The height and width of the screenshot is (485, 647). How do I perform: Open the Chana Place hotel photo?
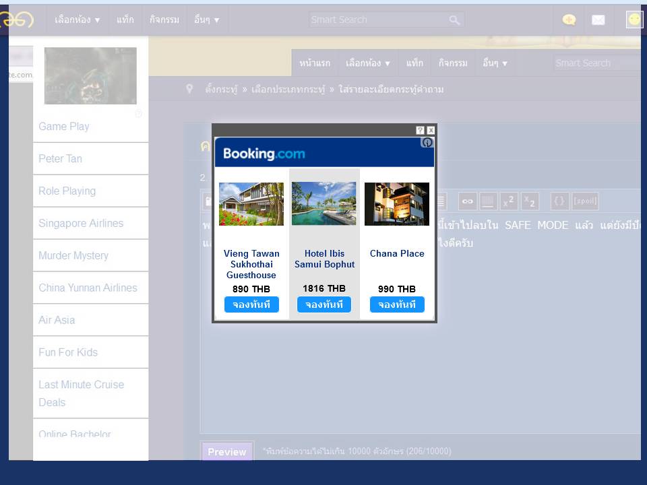397,204
